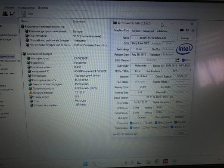The width and height of the screenshot is (224, 168).
Task: Open the Інструменти menu
Action: [x=26, y=8]
